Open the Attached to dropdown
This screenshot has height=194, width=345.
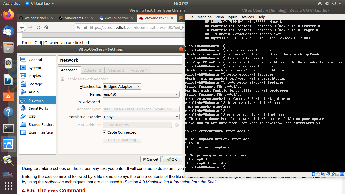coord(122,87)
